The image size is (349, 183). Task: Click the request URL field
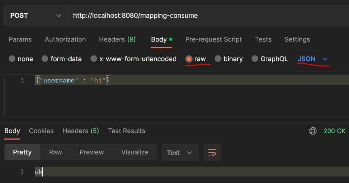[208, 16]
